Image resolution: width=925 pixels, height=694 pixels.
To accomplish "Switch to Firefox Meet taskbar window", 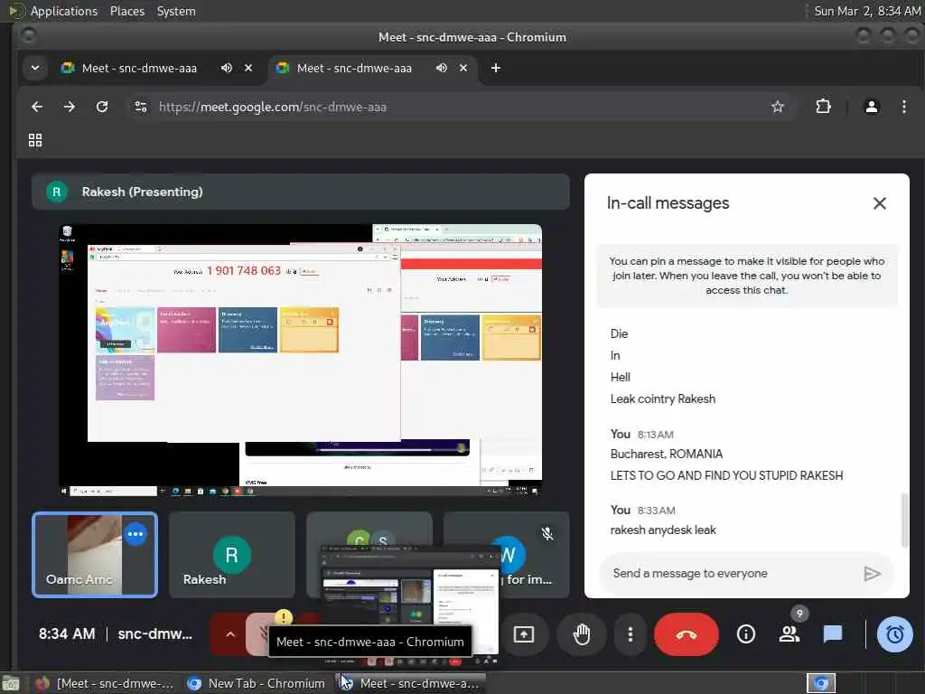I will point(105,683).
